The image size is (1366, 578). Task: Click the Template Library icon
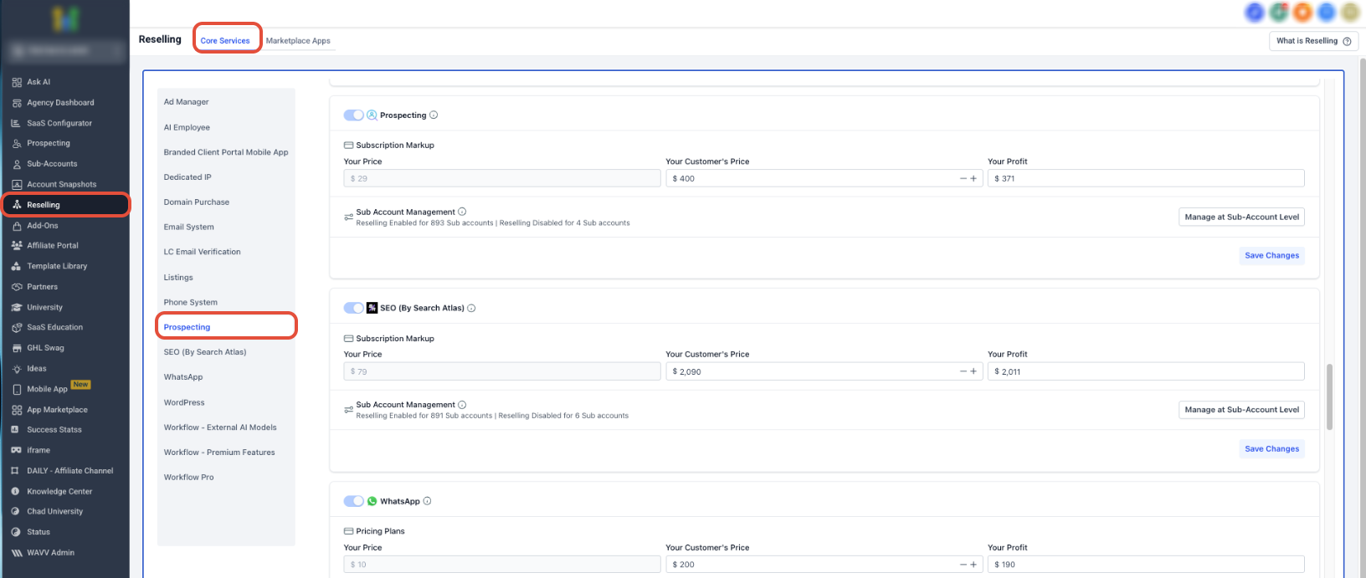(17, 266)
